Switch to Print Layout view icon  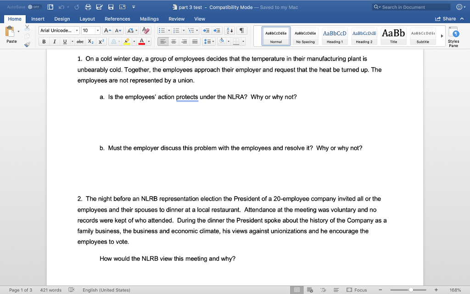click(x=297, y=290)
